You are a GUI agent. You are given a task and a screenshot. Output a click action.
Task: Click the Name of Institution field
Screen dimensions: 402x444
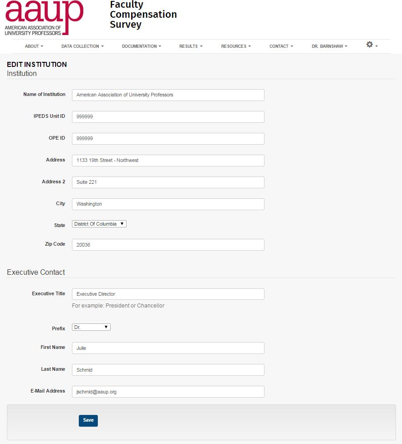[168, 95]
